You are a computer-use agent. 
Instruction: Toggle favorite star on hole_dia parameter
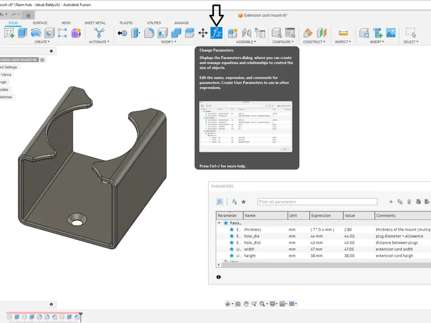232,236
